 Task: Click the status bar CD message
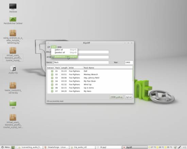coord(55,101)
